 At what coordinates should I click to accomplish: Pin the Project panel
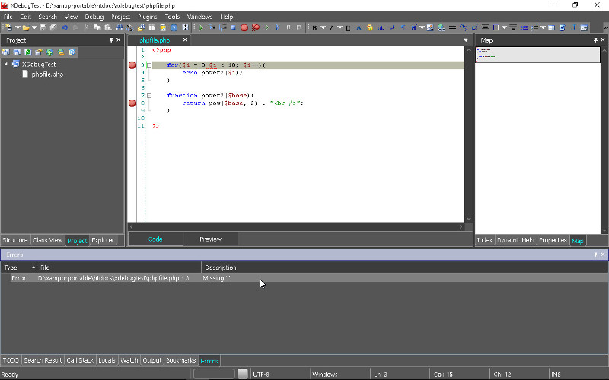click(x=111, y=40)
